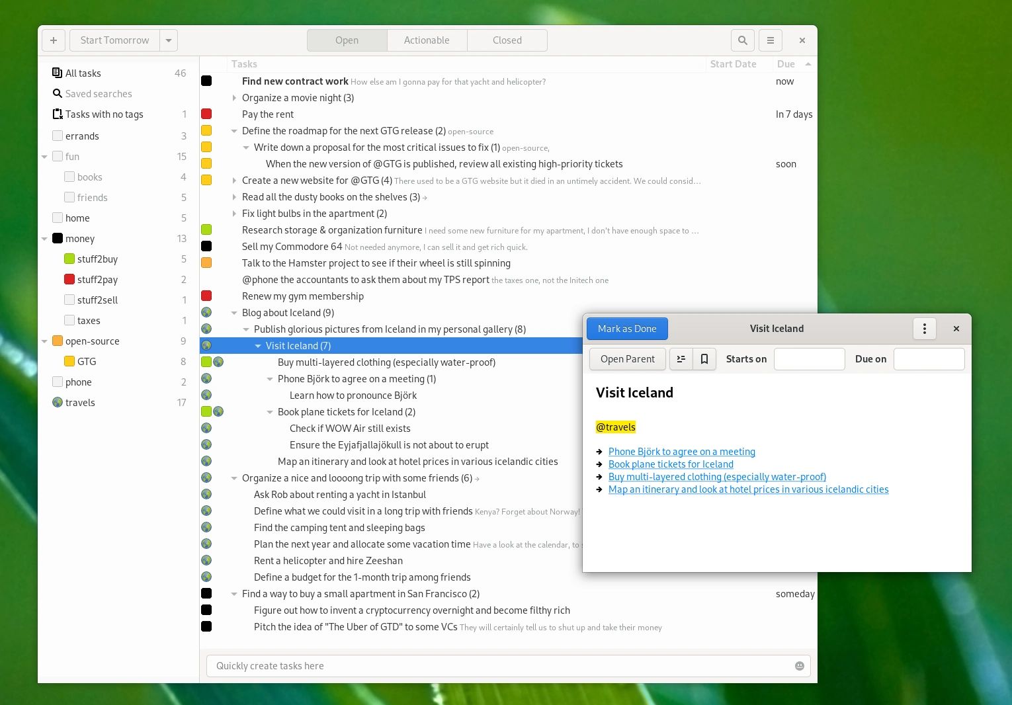Viewport: 1012px width, 705px height.
Task: Insert an emoji in the quick-add bar
Action: 800,666
